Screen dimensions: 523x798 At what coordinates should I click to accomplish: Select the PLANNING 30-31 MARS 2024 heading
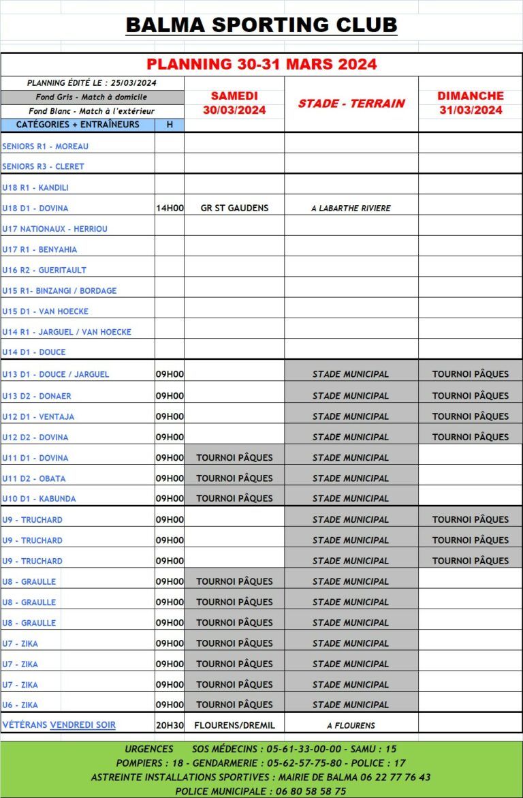point(261,65)
